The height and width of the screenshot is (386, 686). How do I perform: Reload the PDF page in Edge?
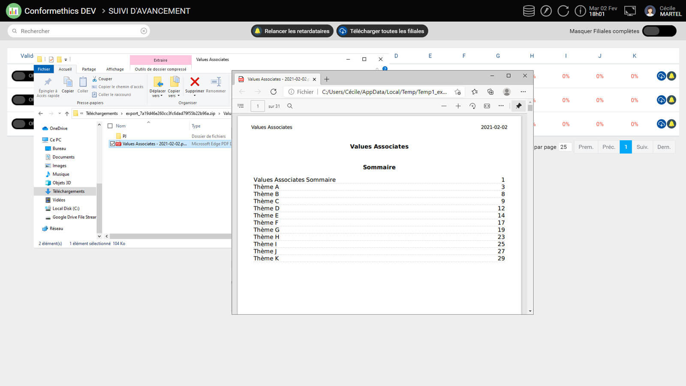[274, 92]
